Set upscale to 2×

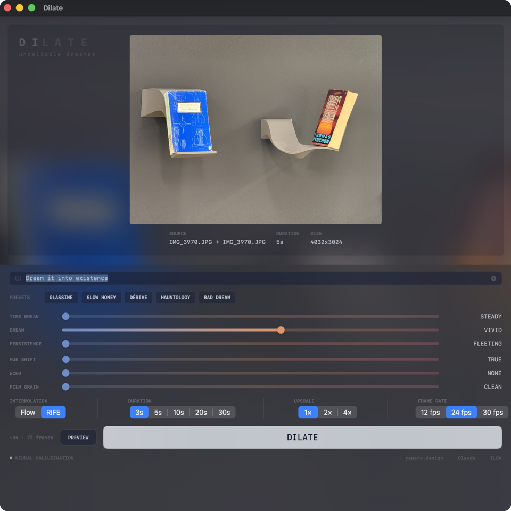point(328,413)
